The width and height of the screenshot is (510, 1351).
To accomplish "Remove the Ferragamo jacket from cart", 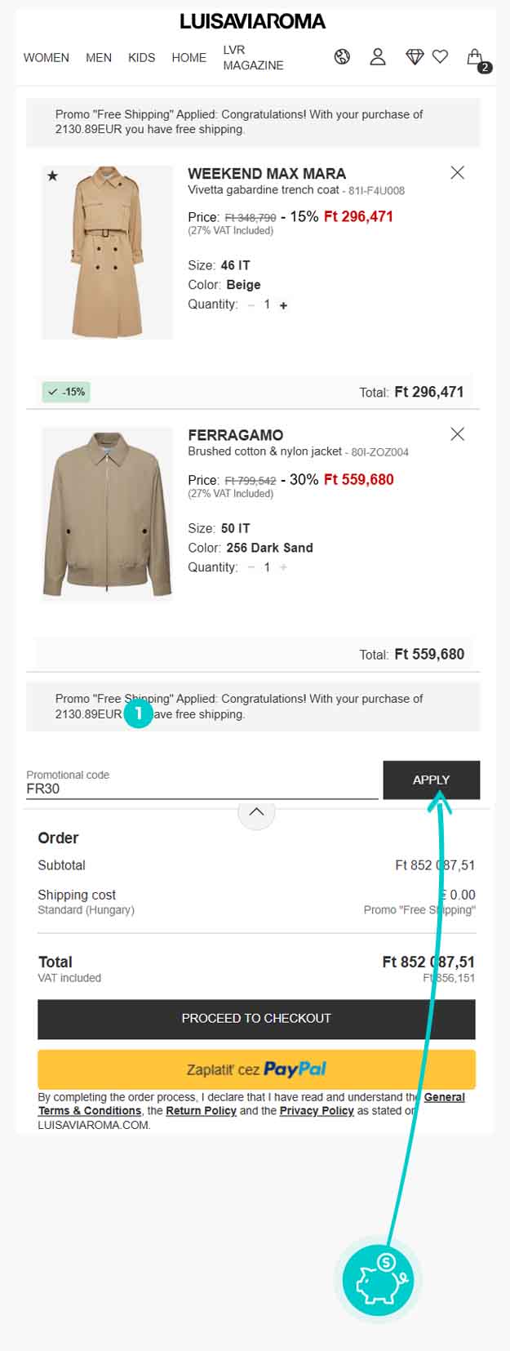I will pos(458,434).
